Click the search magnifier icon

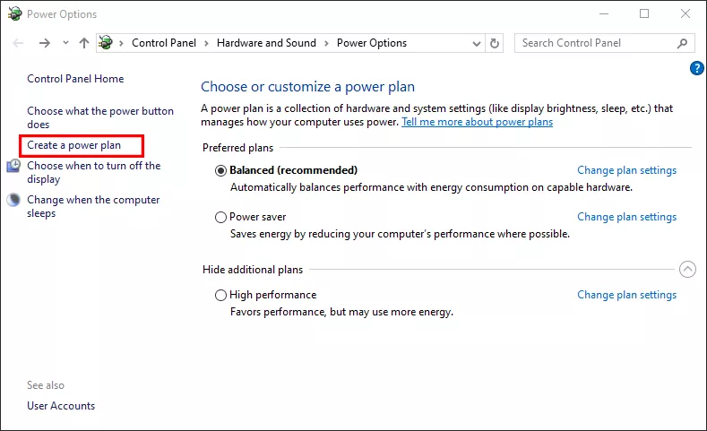[682, 43]
